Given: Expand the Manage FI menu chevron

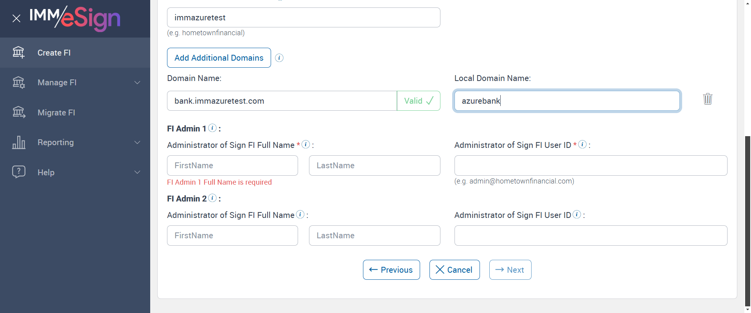Looking at the screenshot, I should [x=137, y=83].
